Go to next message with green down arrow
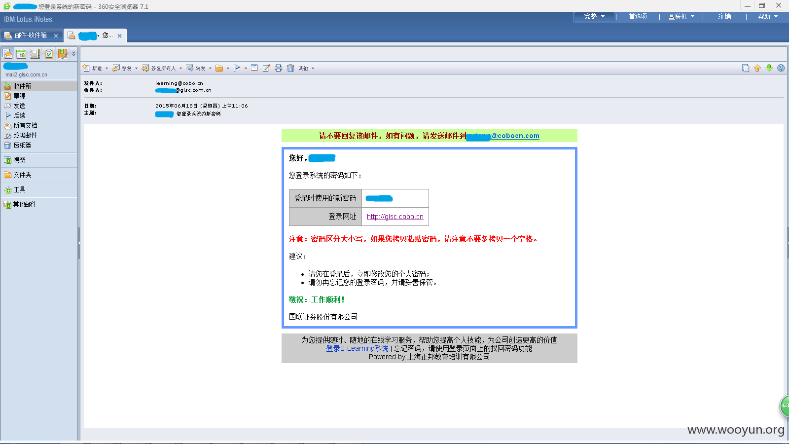Screen dimensions: 789x444 pos(769,68)
